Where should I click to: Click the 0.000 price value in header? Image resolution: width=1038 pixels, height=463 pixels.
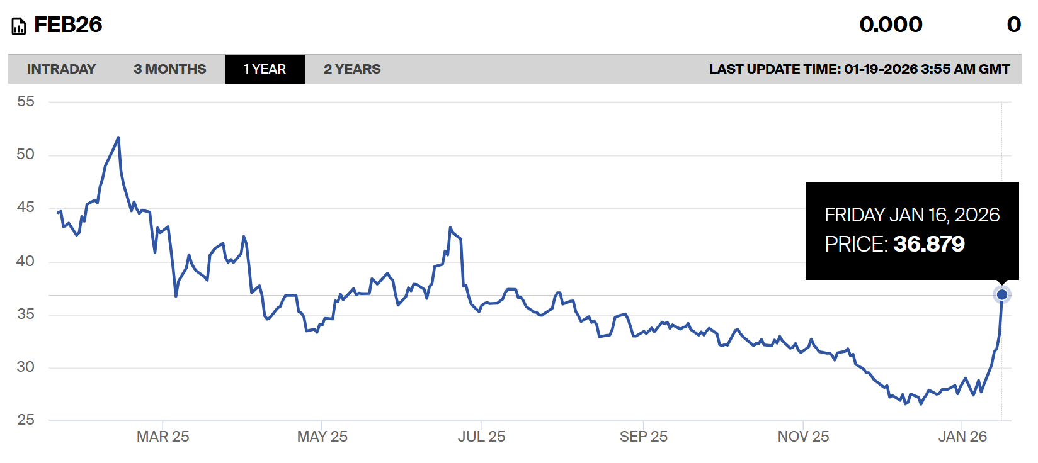point(891,25)
